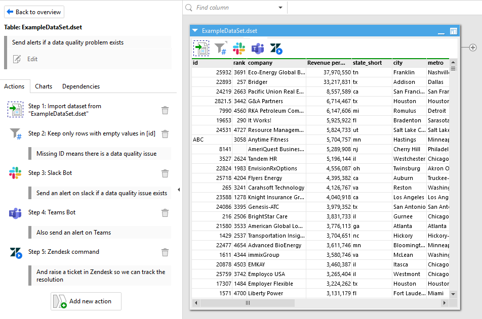
Task: Select the rank column header
Action: click(x=239, y=63)
